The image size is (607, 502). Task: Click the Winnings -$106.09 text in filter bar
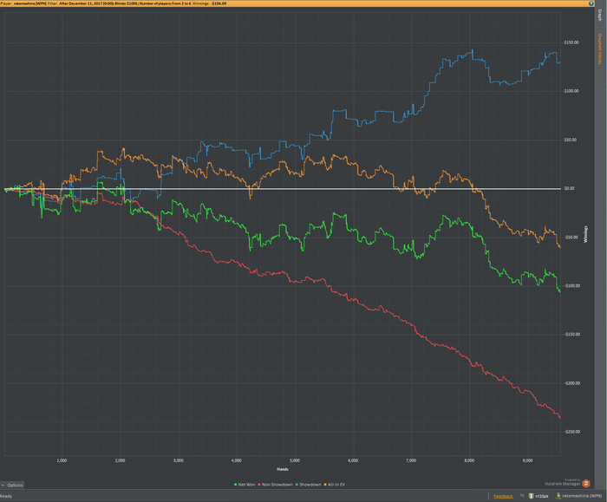pos(209,3)
